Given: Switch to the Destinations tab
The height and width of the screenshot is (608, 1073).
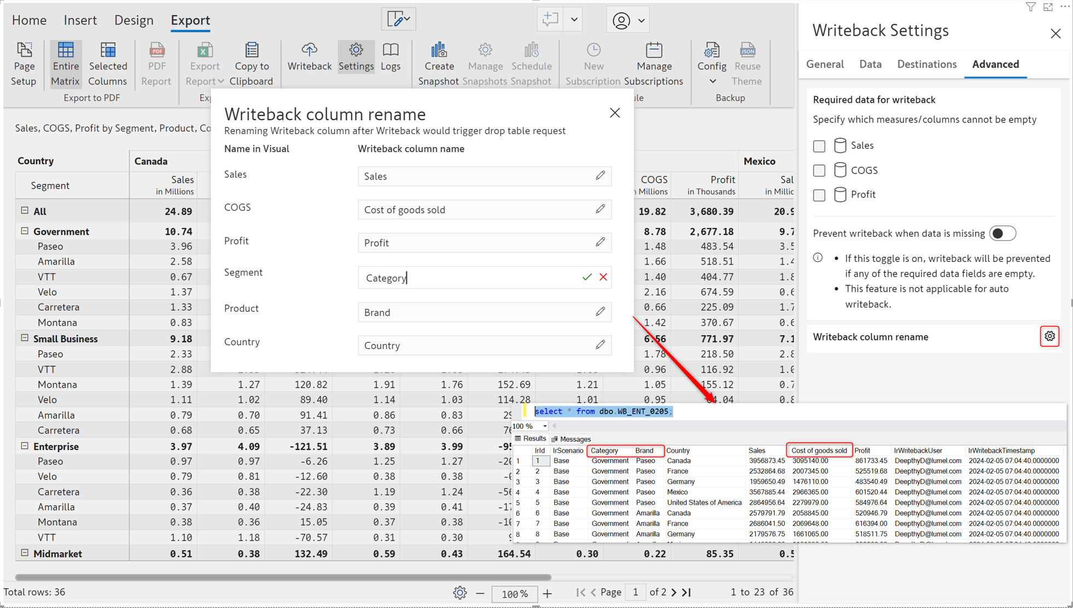Looking at the screenshot, I should tap(926, 64).
